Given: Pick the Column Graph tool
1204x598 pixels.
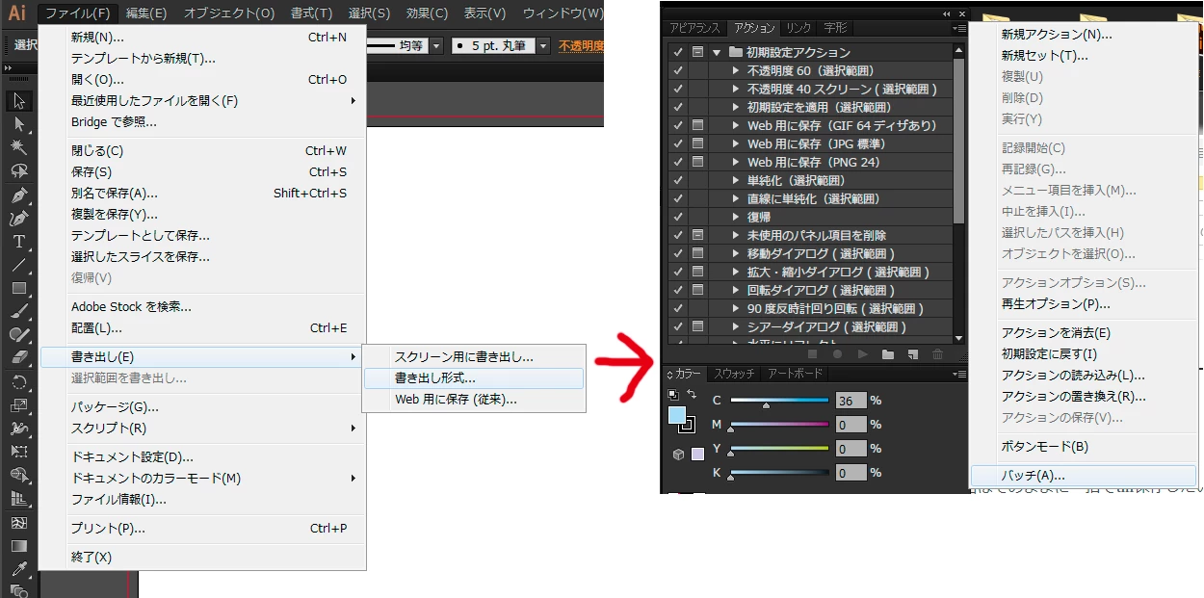Looking at the screenshot, I should [x=18, y=499].
